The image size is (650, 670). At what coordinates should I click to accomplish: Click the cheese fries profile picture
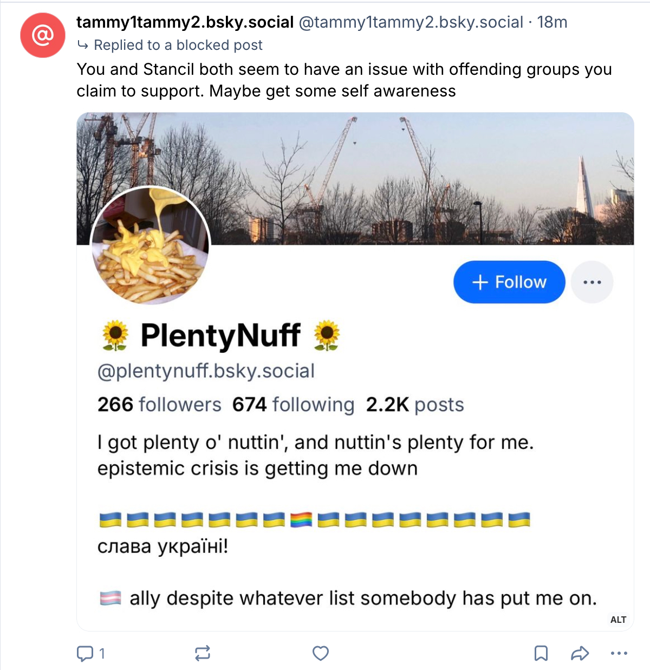pyautogui.click(x=151, y=245)
